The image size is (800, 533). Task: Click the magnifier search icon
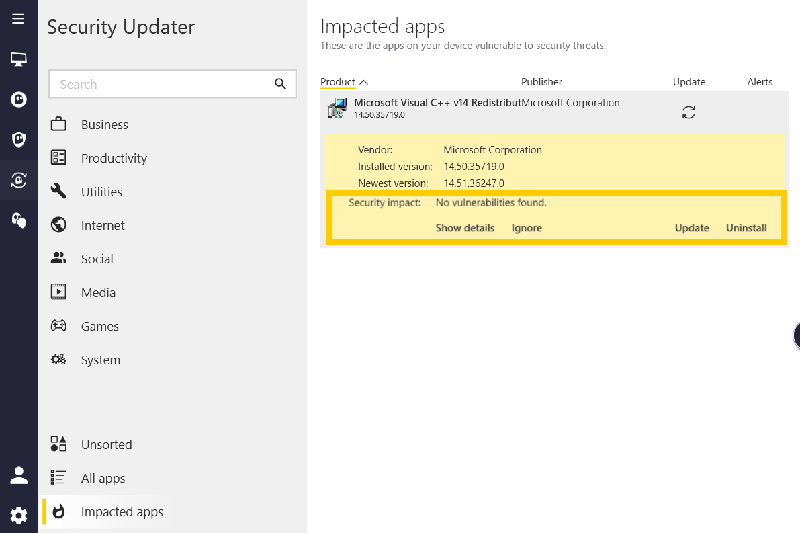280,84
